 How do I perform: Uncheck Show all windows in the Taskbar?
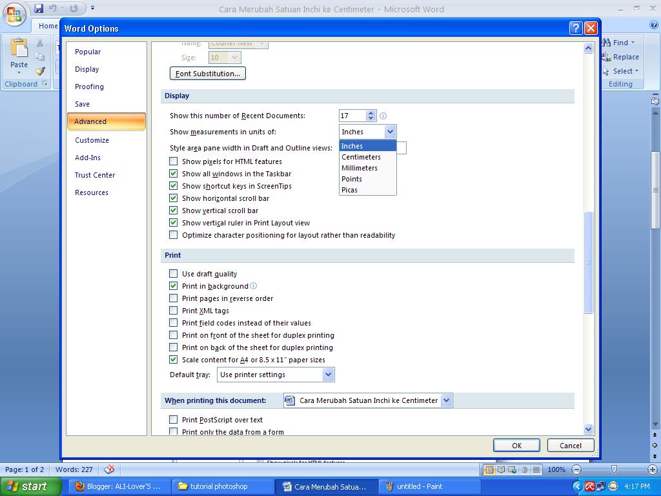click(x=173, y=173)
